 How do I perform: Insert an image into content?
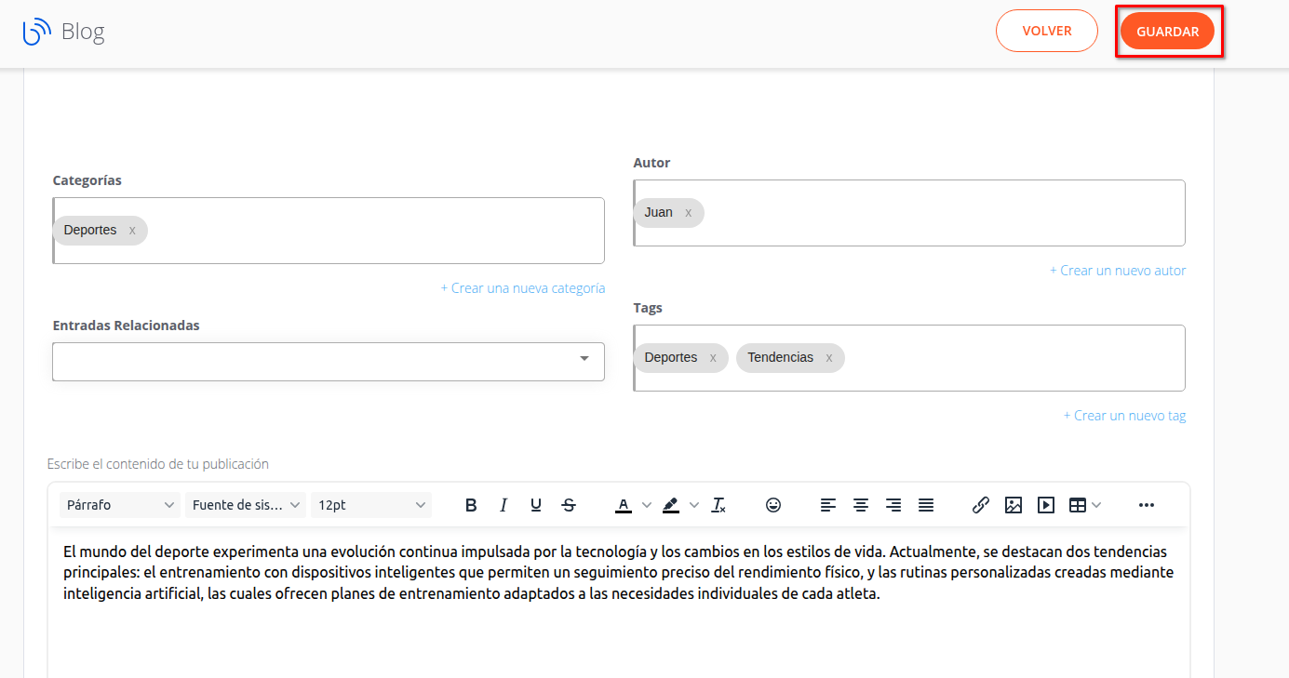1014,505
